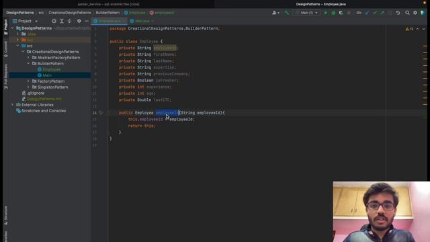Expand SingletonPattern package
The width and height of the screenshot is (430, 242).
(x=28, y=87)
